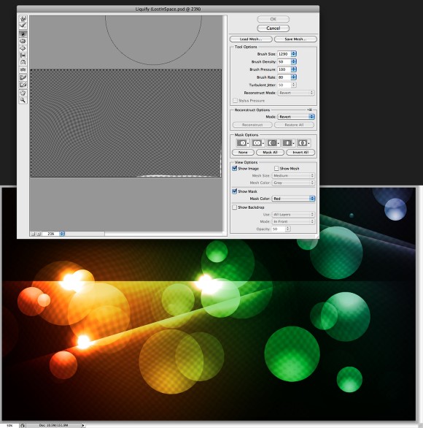Click the Brush Pressure input field
The width and height of the screenshot is (423, 428).
[284, 69]
